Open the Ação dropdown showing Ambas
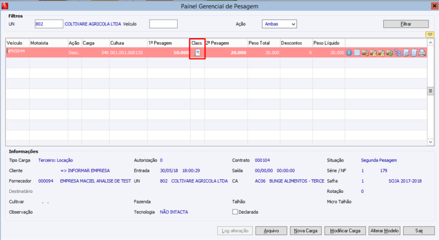The width and height of the screenshot is (439, 240). pyautogui.click(x=279, y=24)
